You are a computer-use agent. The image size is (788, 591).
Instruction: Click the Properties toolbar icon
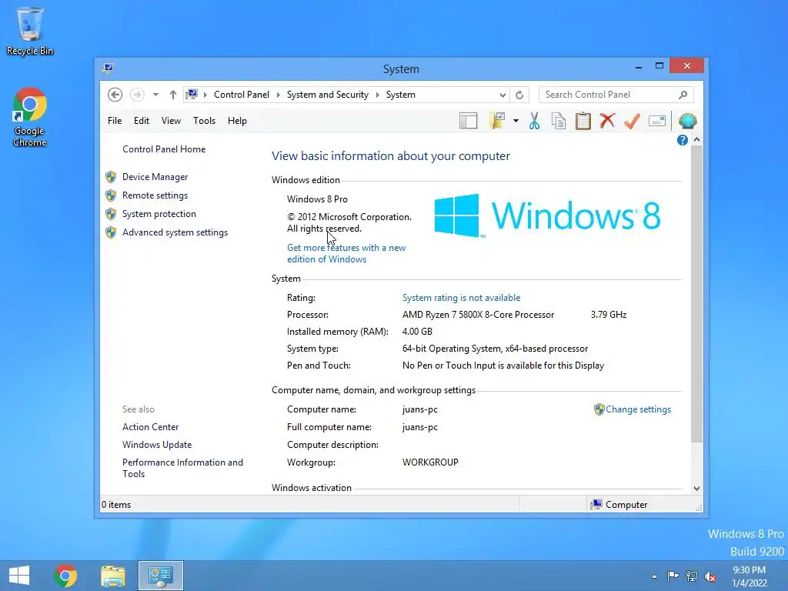[x=657, y=121]
